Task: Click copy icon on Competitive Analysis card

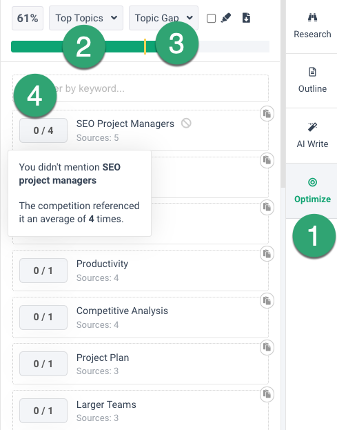Action: click(267, 300)
